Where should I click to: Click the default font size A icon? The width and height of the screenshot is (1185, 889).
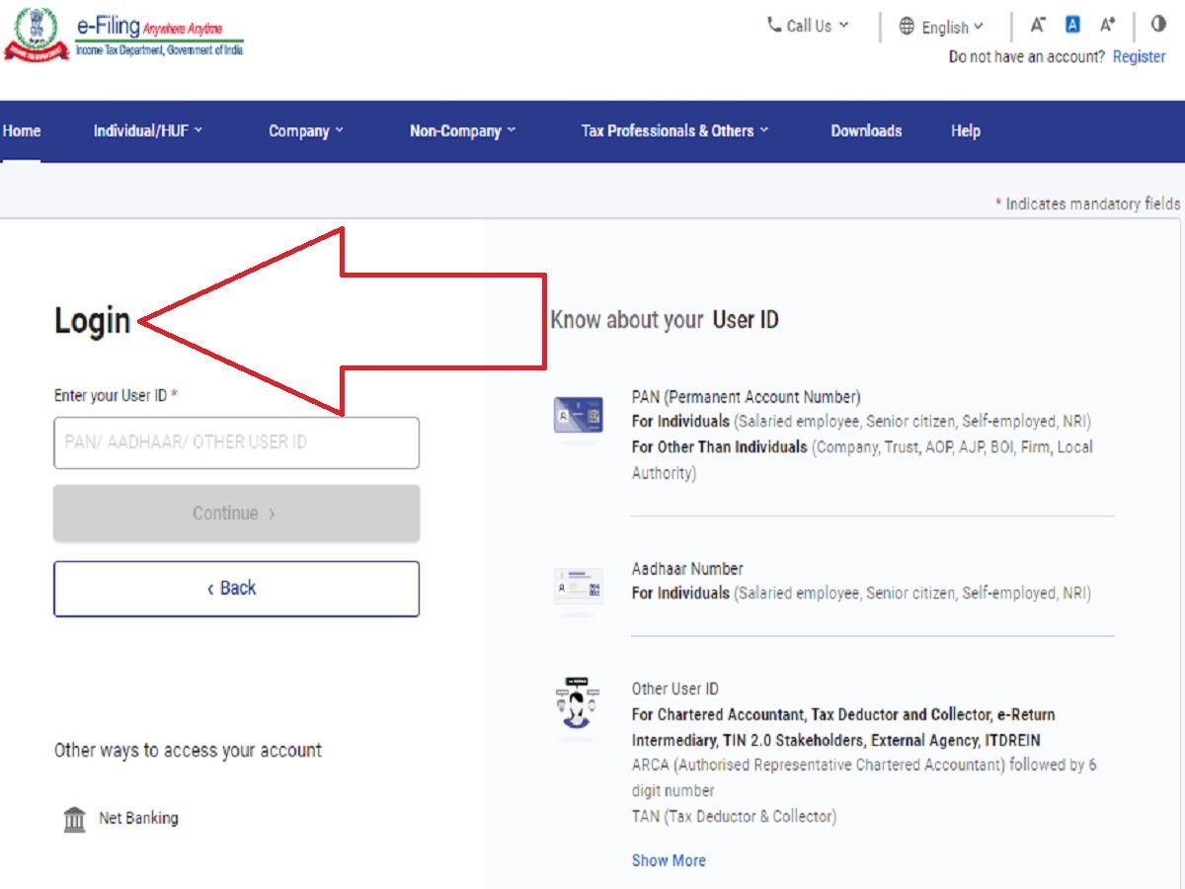[1071, 25]
